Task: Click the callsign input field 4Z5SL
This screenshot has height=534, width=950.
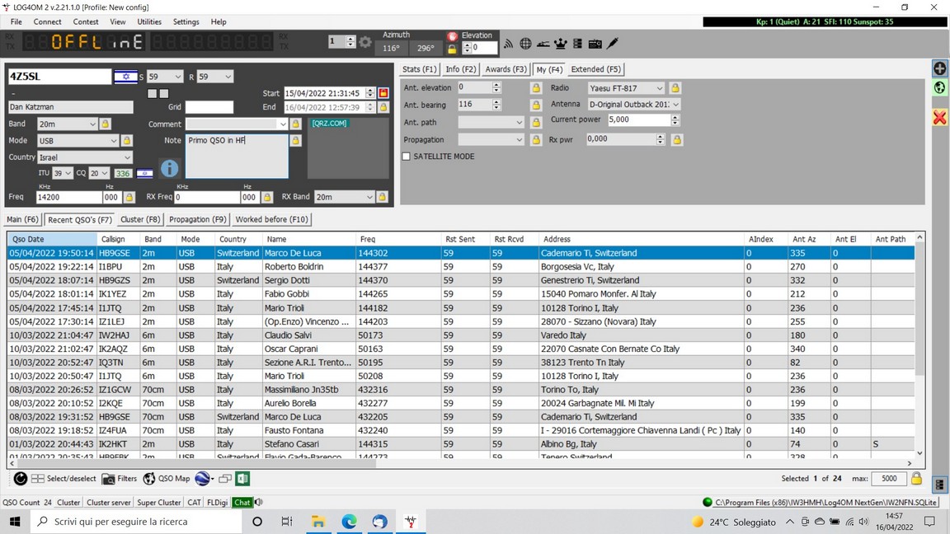Action: coord(59,77)
